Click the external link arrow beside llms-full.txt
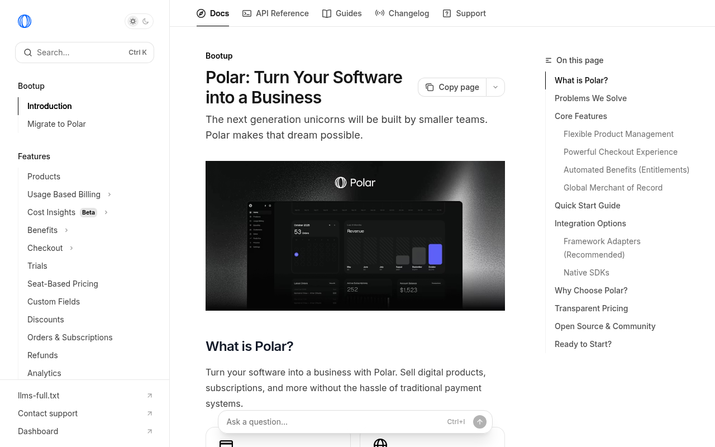The width and height of the screenshot is (715, 447). (150, 396)
